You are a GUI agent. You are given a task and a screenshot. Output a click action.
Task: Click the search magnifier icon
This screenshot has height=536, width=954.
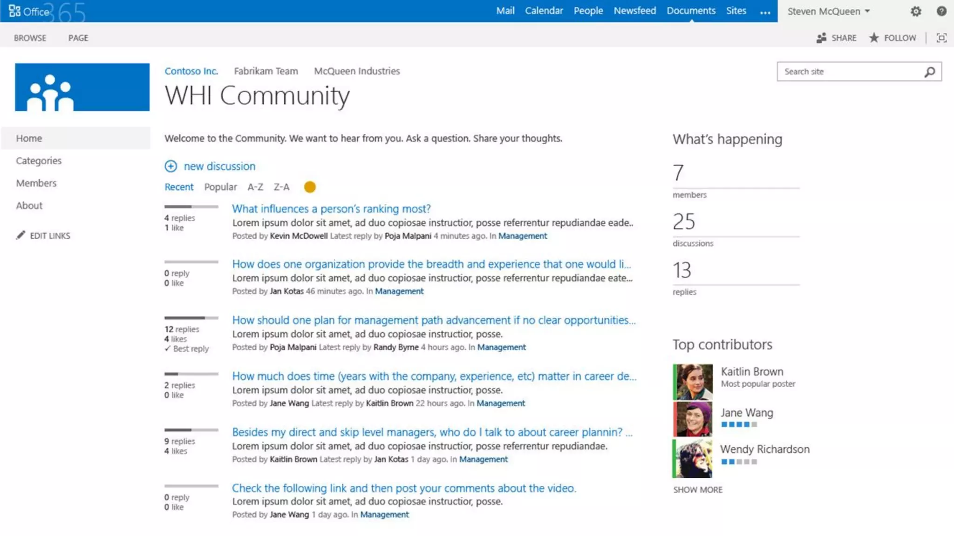coord(930,72)
